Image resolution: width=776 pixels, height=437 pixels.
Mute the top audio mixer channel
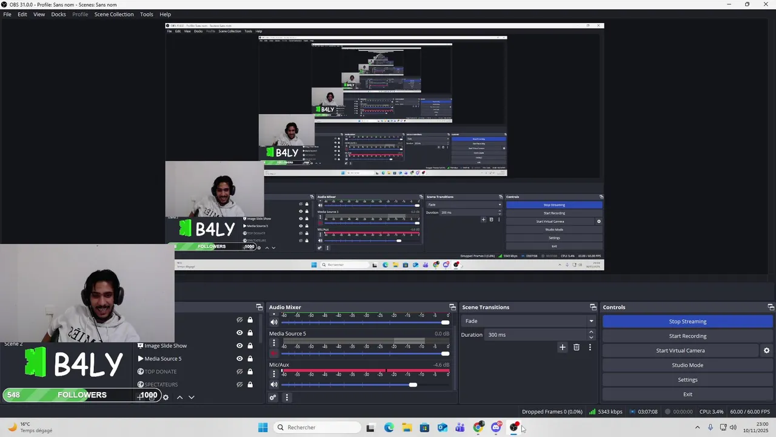pos(273,322)
